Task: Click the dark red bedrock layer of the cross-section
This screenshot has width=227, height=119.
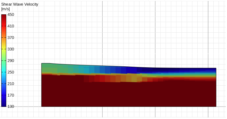Action: (129, 94)
